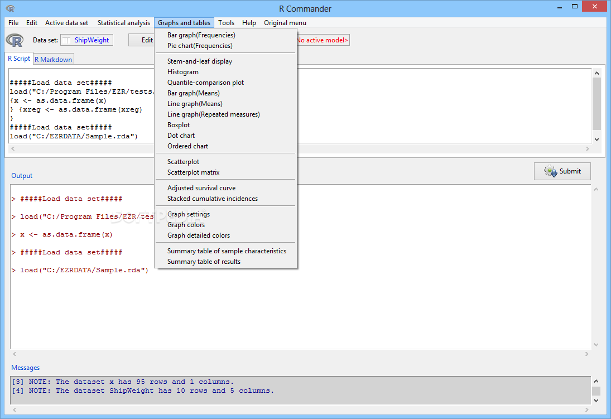The image size is (611, 419).
Task: Click the 'x <- as.data.frame(x)' output line
Action: 62,234
